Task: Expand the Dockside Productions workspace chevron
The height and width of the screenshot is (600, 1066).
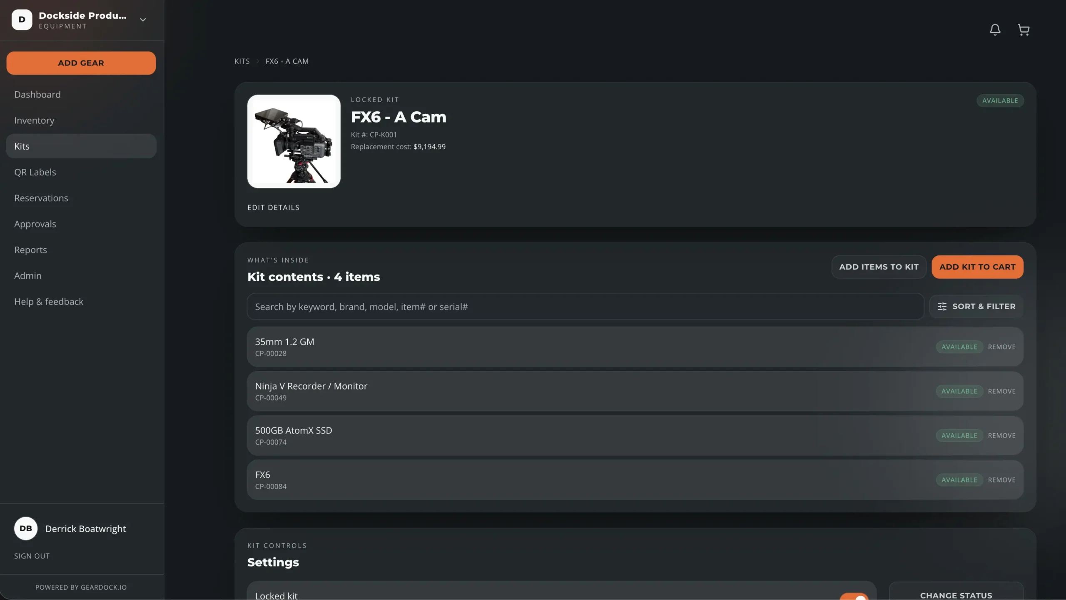Action: pyautogui.click(x=143, y=20)
